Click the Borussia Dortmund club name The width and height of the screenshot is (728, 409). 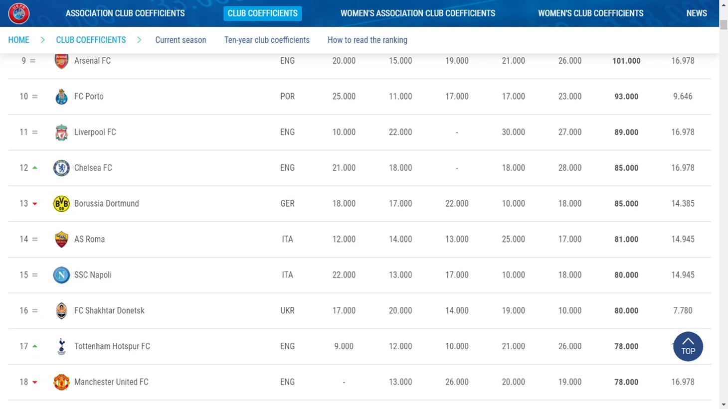click(107, 204)
